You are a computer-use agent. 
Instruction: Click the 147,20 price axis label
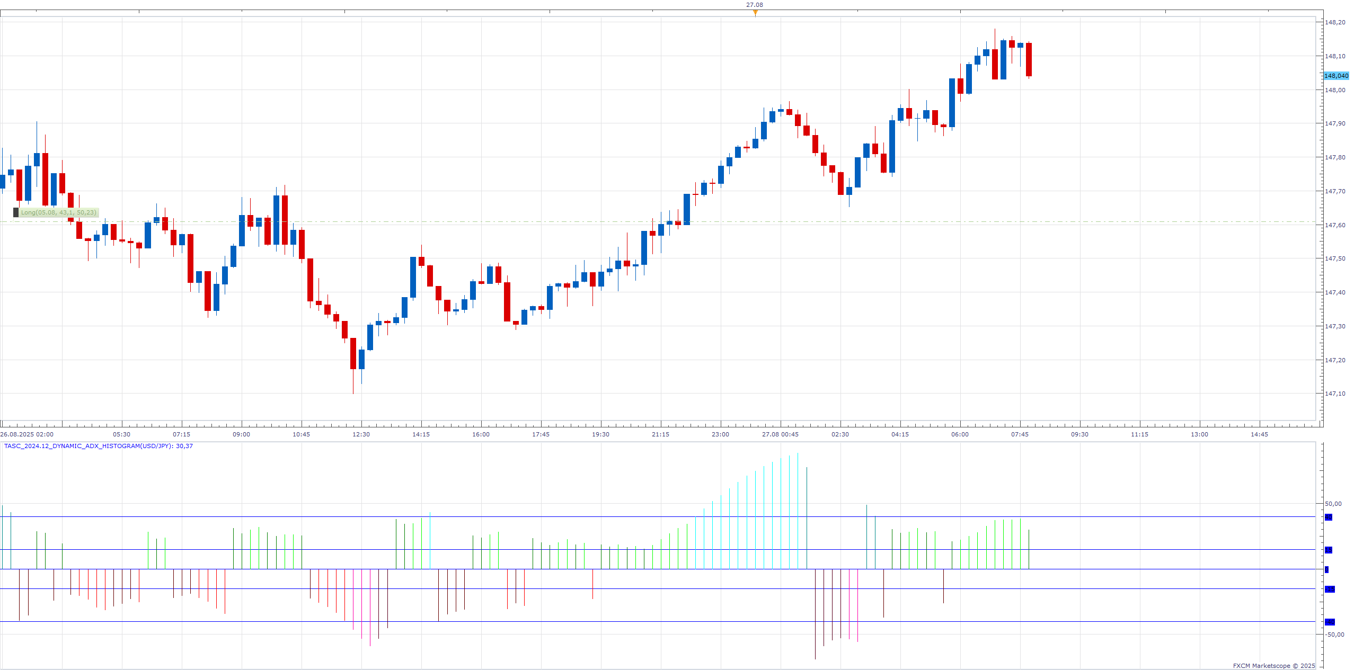click(1335, 360)
